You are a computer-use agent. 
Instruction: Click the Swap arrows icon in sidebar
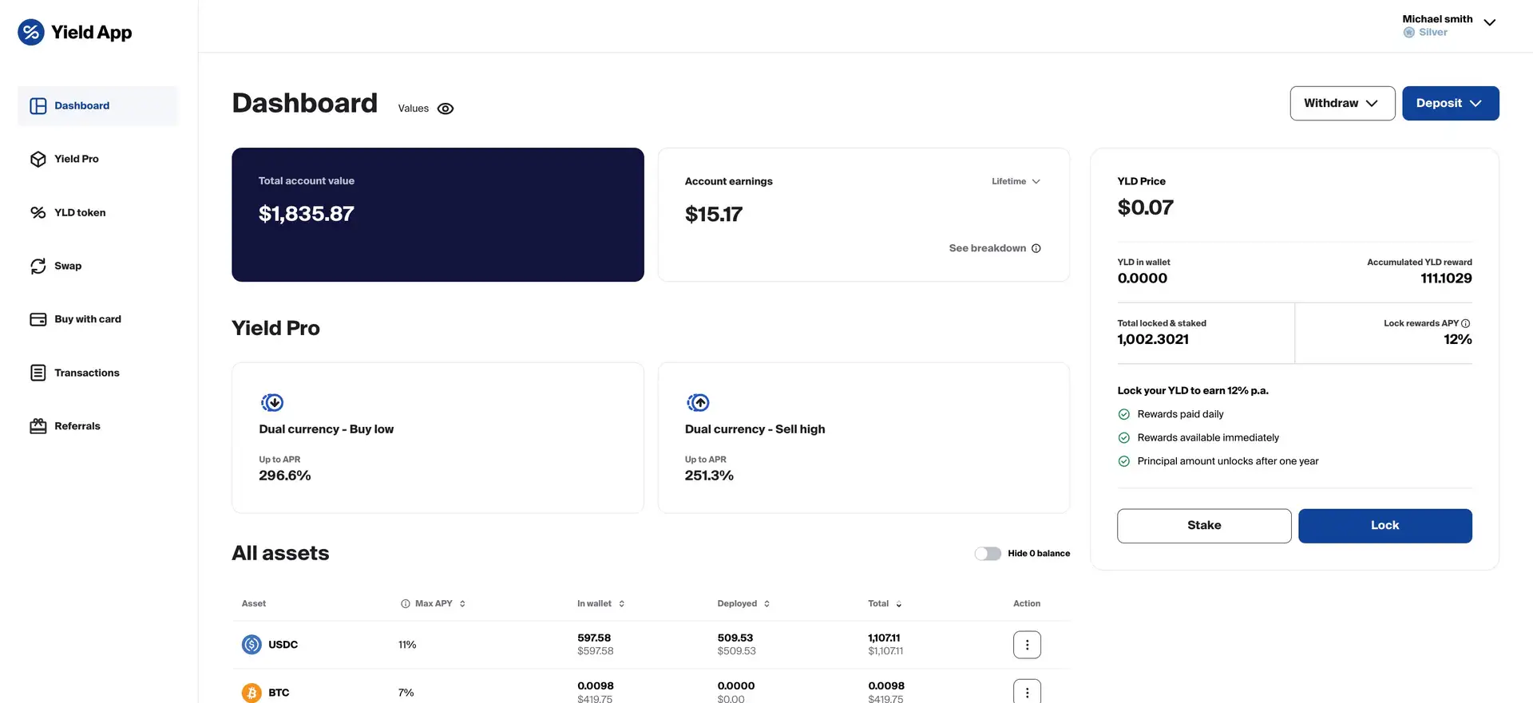click(x=38, y=266)
